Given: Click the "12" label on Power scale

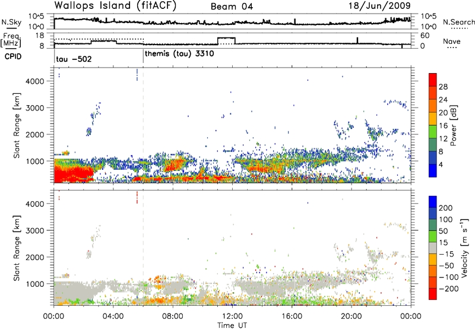Looking at the screenshot, I should point(443,139).
